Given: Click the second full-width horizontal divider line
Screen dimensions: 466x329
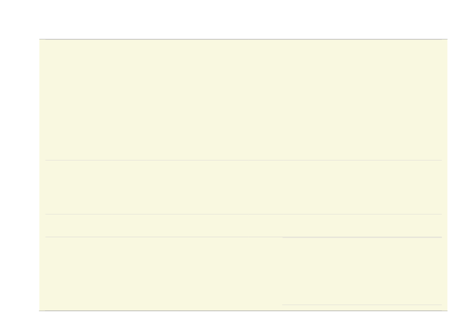Looking at the screenshot, I should click(244, 214).
